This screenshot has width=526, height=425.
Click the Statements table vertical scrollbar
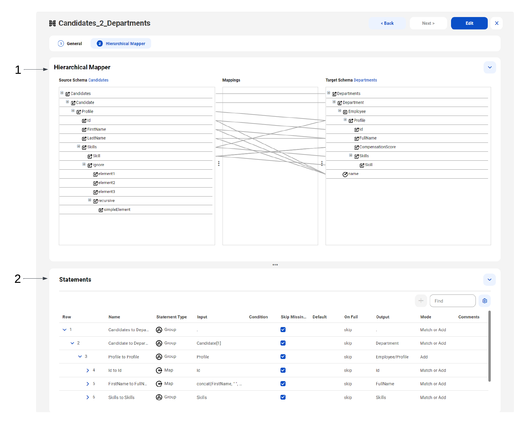(490, 346)
